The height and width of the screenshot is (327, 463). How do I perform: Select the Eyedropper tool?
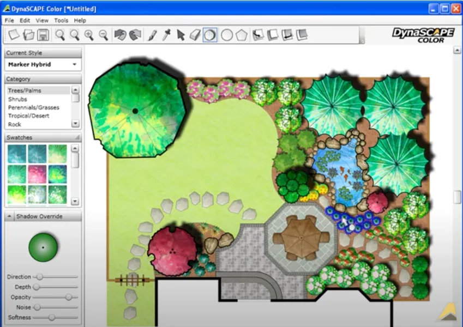click(166, 34)
